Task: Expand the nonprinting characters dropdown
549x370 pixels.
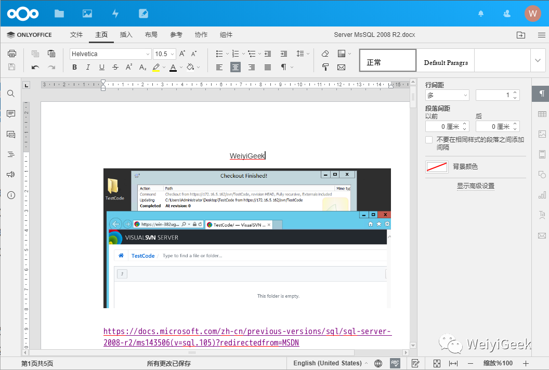Action: [x=292, y=67]
